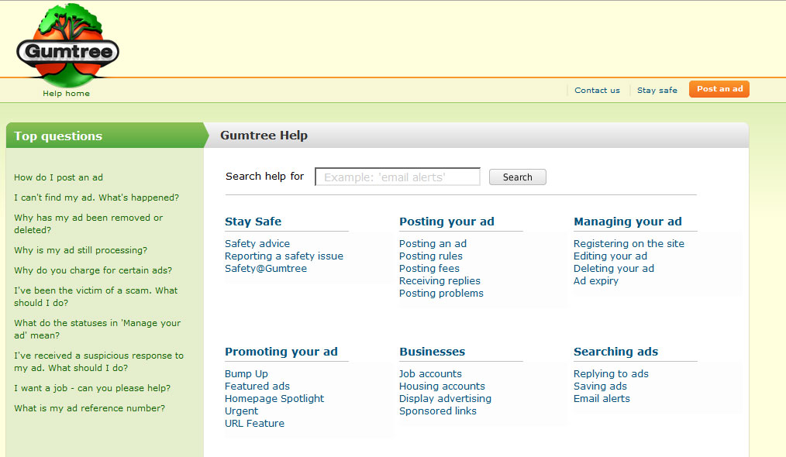Open Email alerts help
Viewport: 786px width, 457px height.
coord(602,398)
